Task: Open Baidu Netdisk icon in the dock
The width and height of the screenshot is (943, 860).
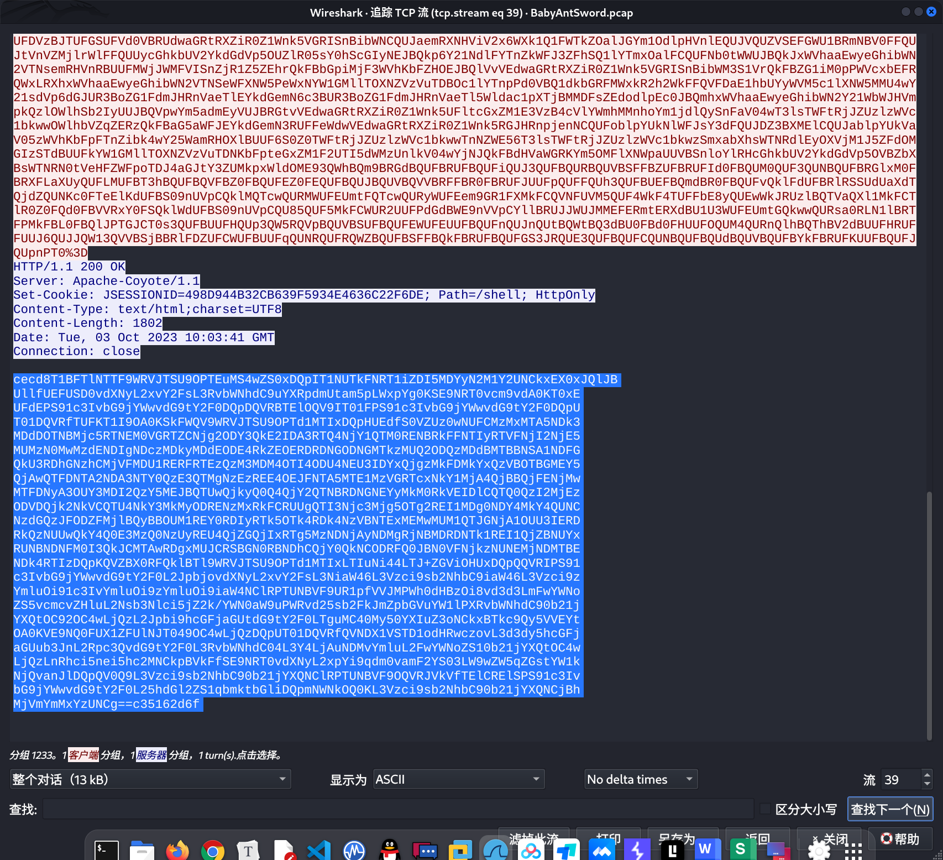Action: pyautogui.click(x=531, y=850)
